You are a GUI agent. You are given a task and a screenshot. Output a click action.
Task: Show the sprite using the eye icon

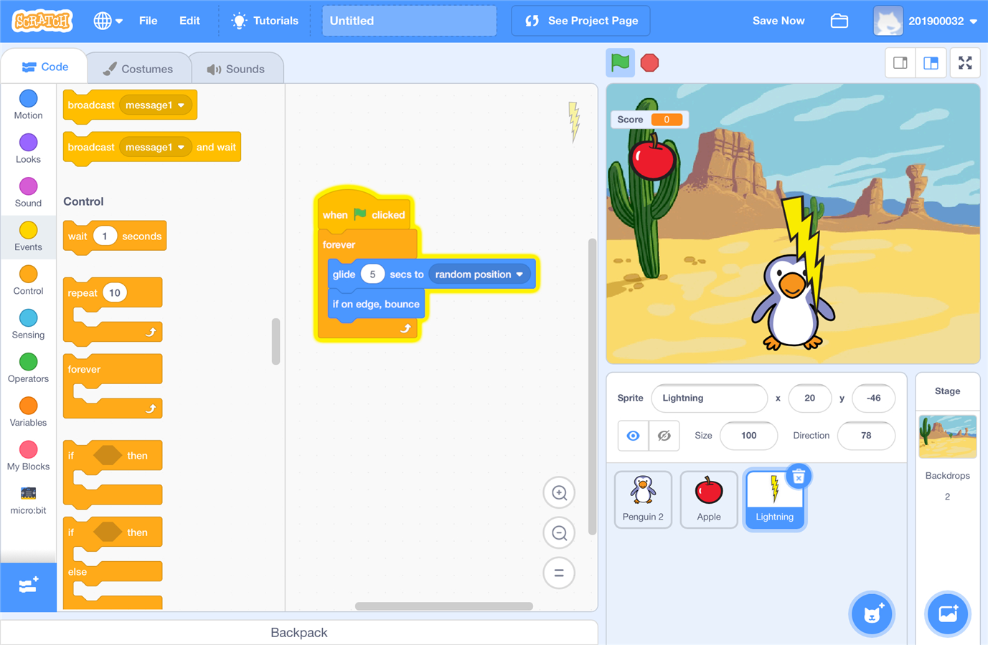tap(633, 436)
